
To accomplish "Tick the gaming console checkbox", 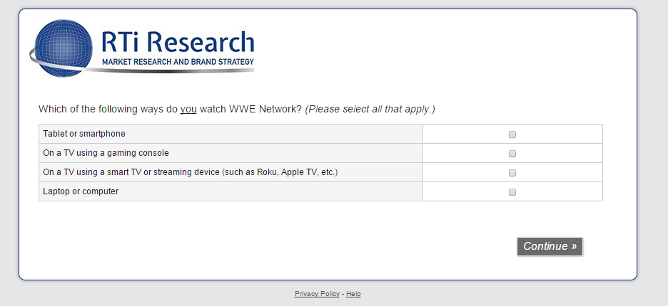I will (x=512, y=154).
